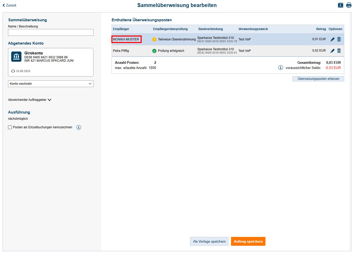
Task: Go back using the Zurück link
Action: point(10,5)
